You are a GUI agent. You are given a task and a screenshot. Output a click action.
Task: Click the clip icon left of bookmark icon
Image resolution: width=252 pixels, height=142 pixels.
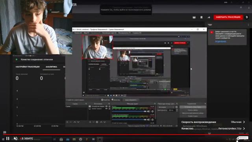(x=194, y=17)
